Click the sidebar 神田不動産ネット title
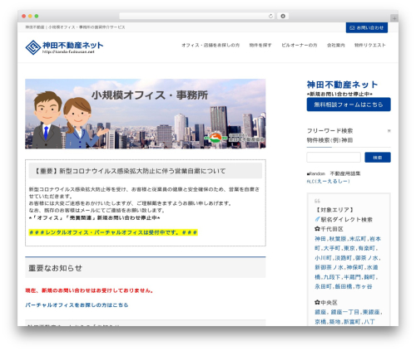This screenshot has height=351, width=416. [x=342, y=85]
